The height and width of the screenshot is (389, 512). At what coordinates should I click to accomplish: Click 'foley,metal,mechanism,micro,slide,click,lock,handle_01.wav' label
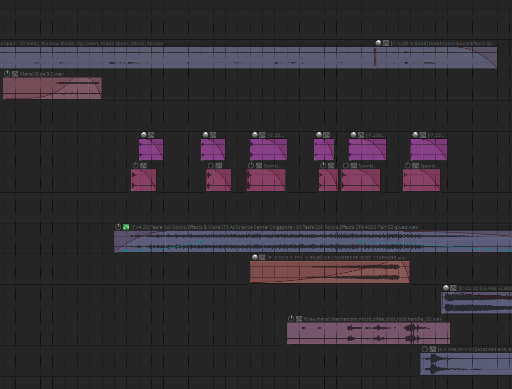(373, 319)
